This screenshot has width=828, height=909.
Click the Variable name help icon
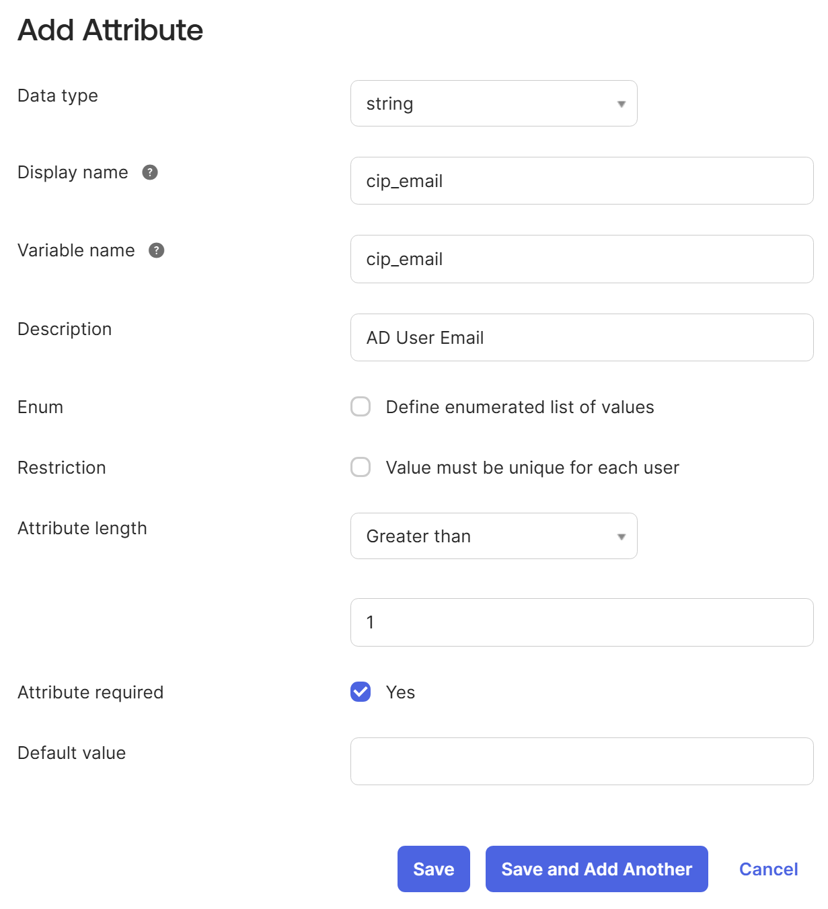(156, 250)
